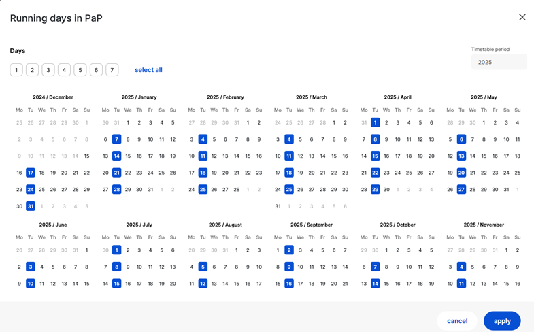Select January 1, 2025 in calendar
The image size is (534, 332).
point(128,122)
